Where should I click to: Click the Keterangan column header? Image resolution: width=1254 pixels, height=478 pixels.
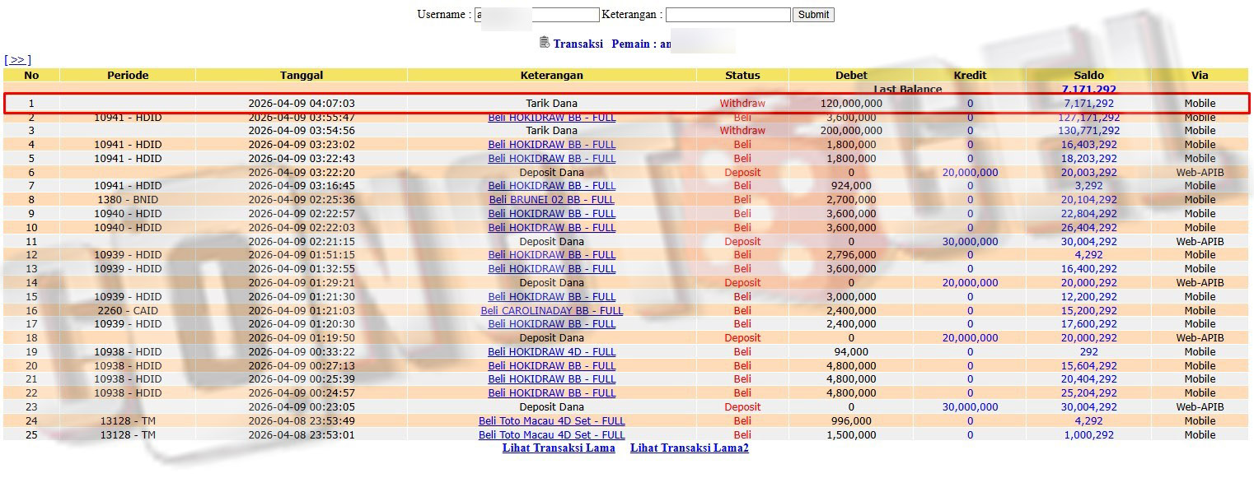(552, 75)
